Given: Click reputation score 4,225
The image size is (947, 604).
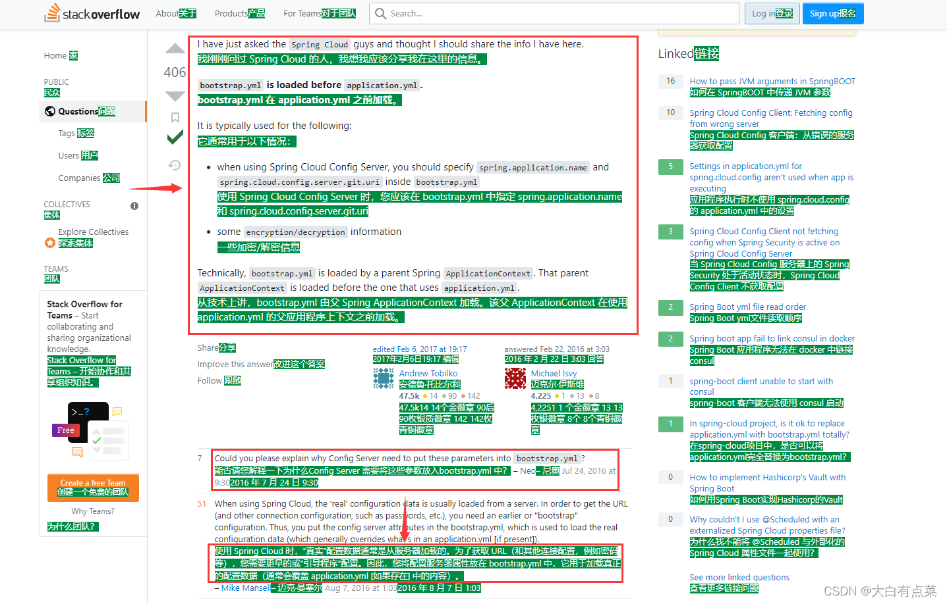Looking at the screenshot, I should point(541,396).
